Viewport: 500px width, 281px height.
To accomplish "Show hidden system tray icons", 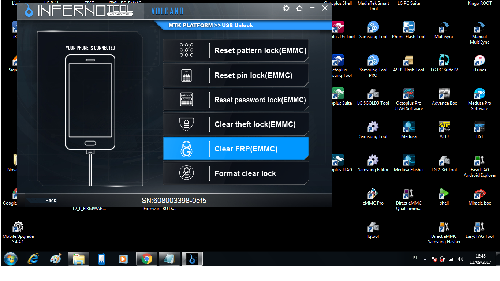I will pos(425,259).
